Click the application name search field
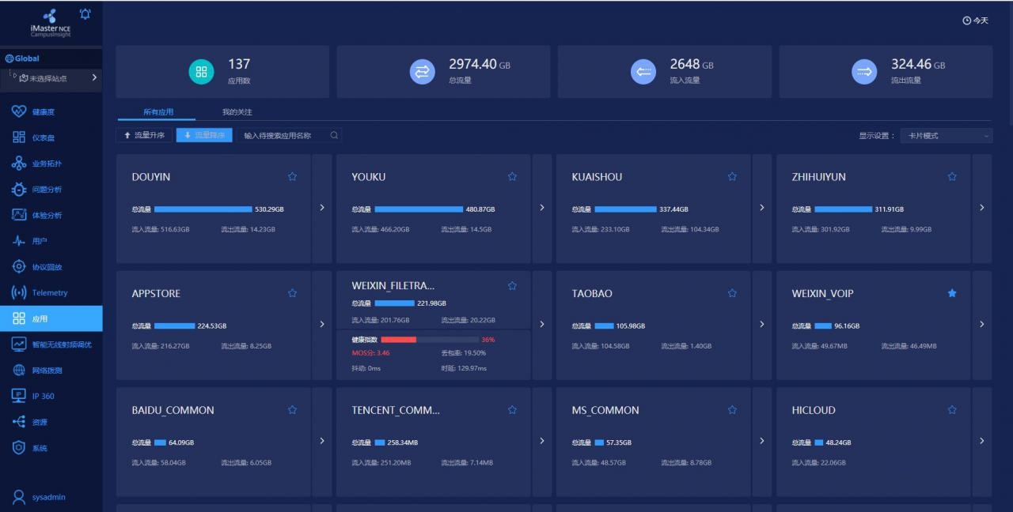 pos(283,135)
